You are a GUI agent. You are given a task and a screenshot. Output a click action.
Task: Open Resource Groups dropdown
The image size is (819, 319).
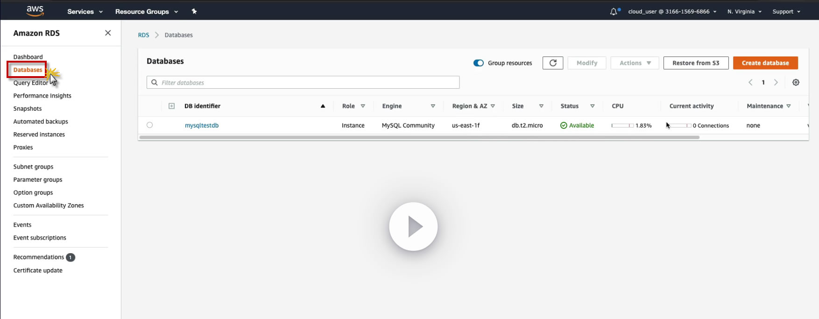(x=147, y=12)
